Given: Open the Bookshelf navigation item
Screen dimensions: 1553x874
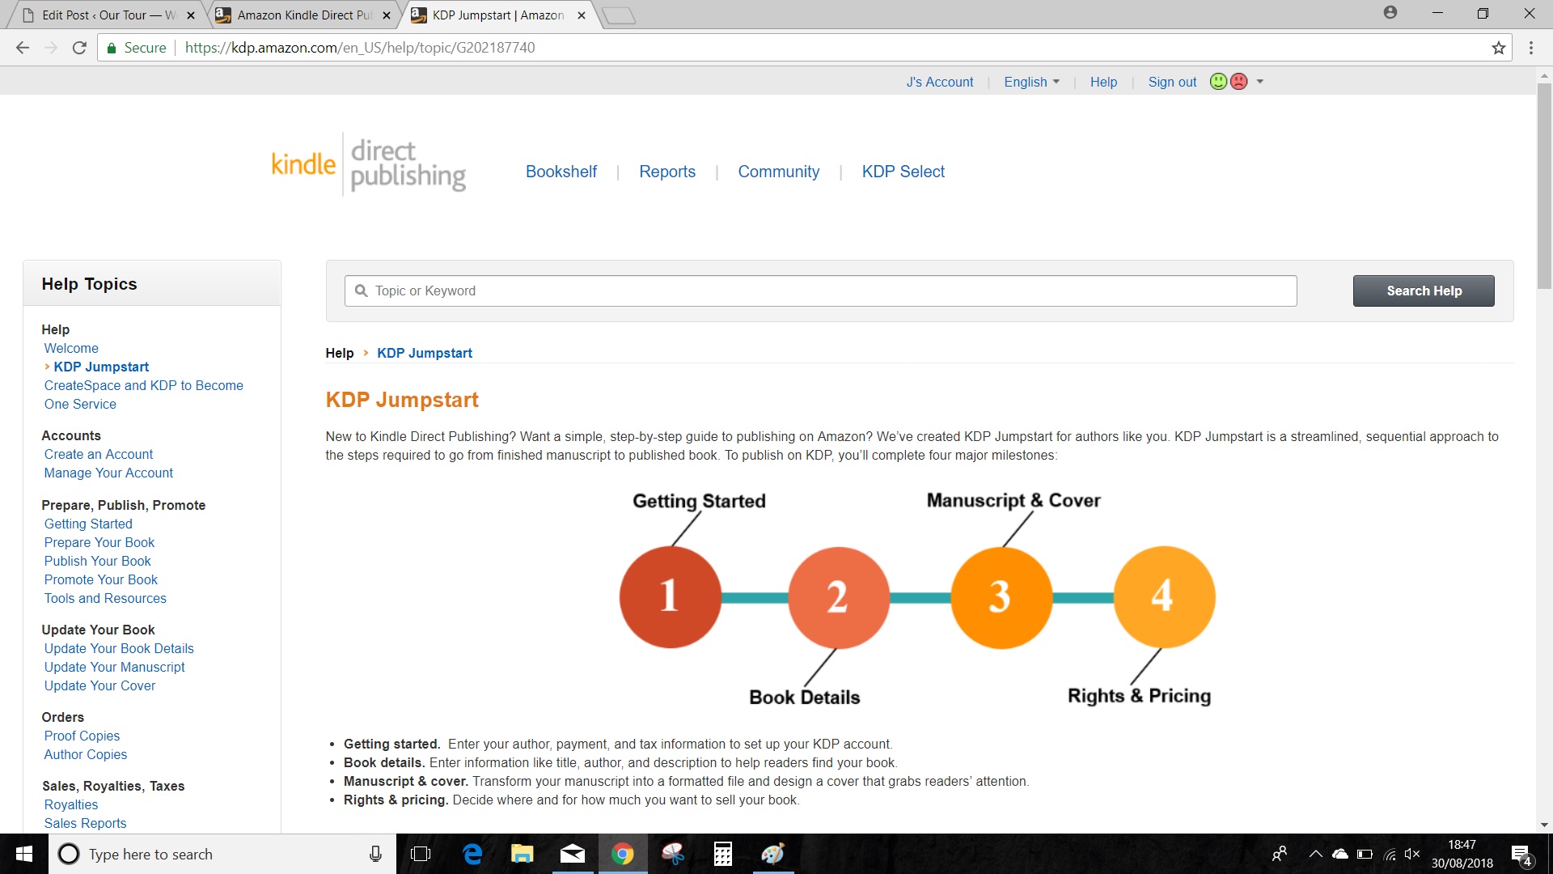Looking at the screenshot, I should pos(561,172).
